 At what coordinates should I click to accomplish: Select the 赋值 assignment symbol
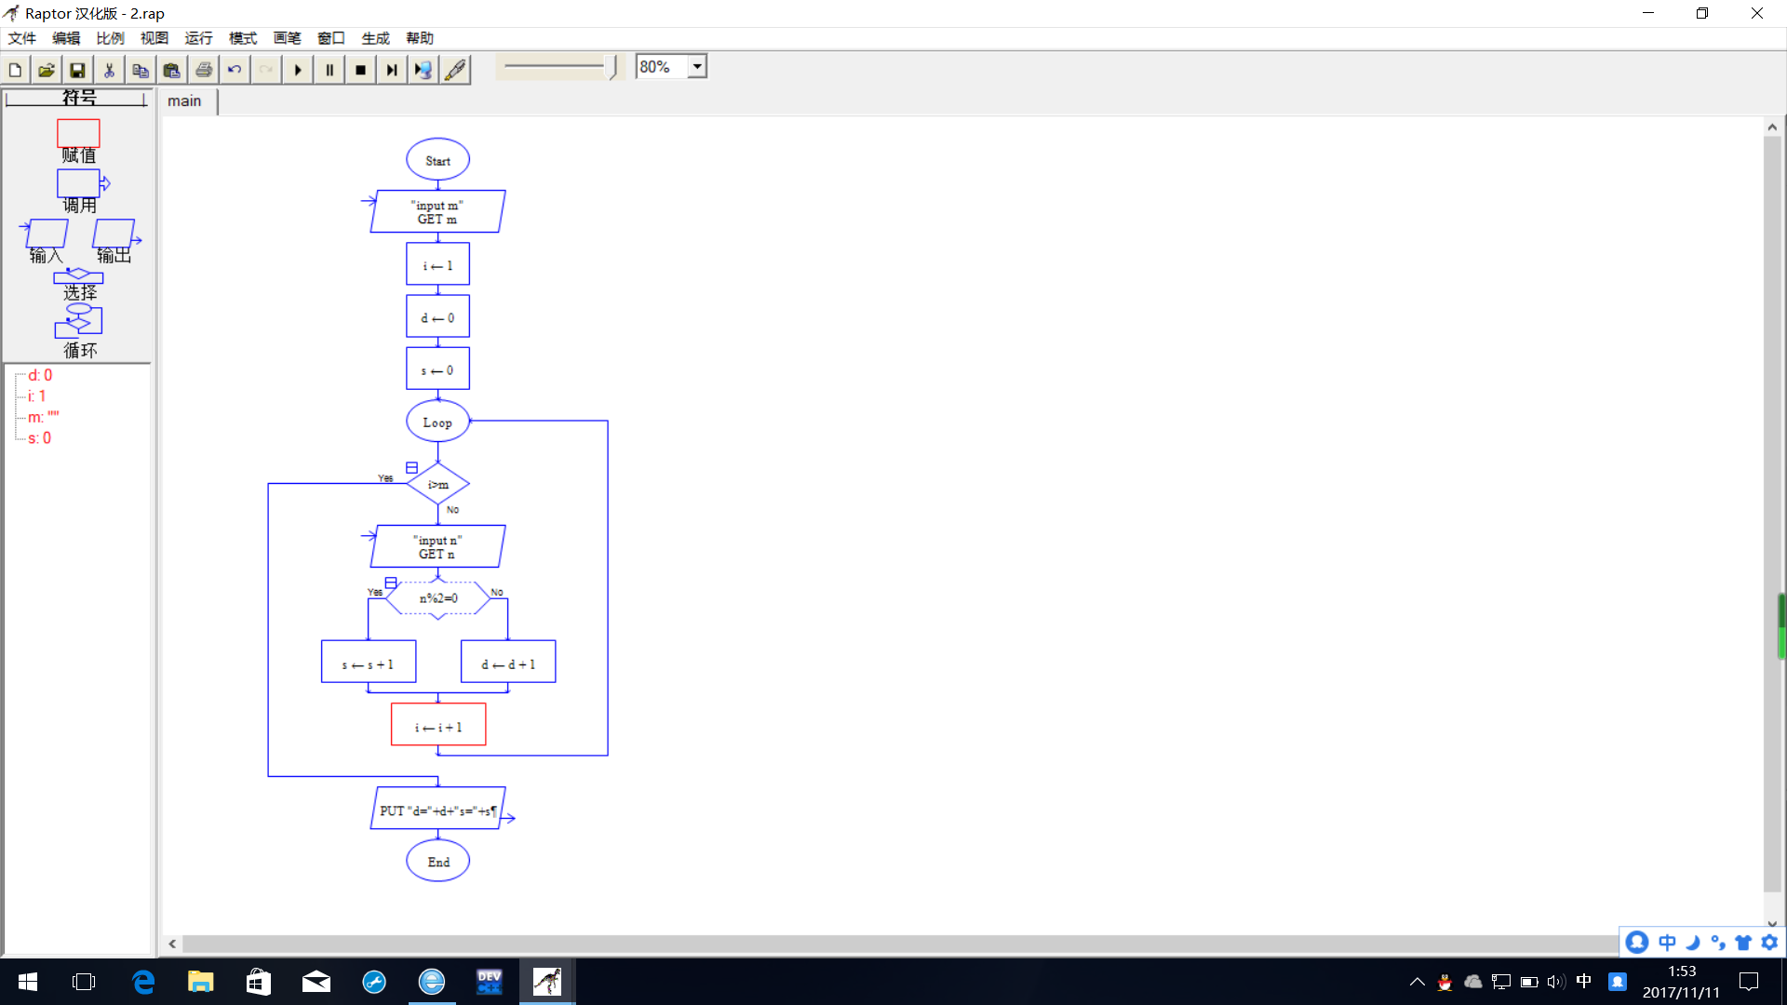click(78, 135)
